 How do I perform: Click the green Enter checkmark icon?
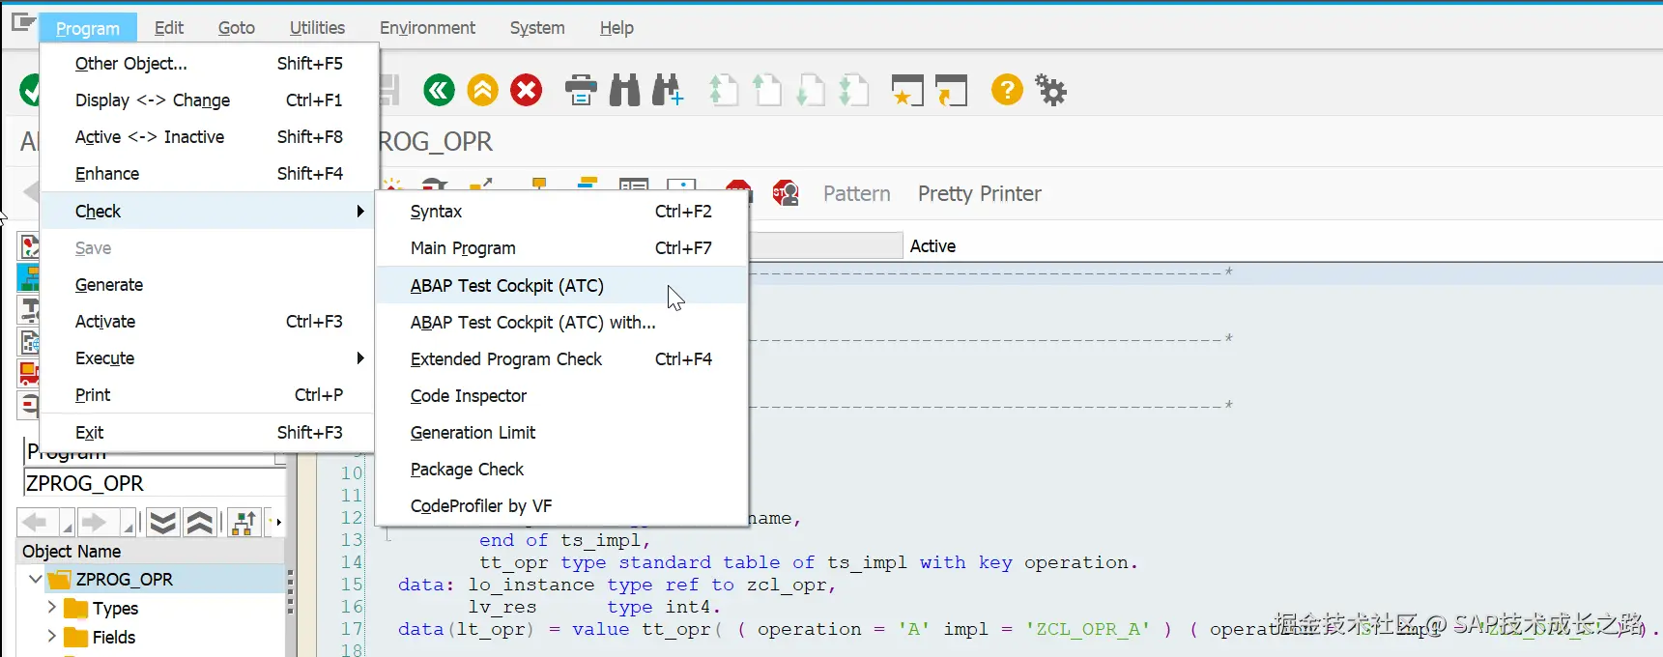30,91
